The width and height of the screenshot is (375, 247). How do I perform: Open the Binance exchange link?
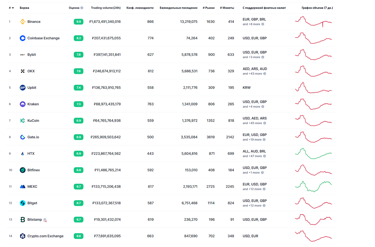click(x=34, y=22)
